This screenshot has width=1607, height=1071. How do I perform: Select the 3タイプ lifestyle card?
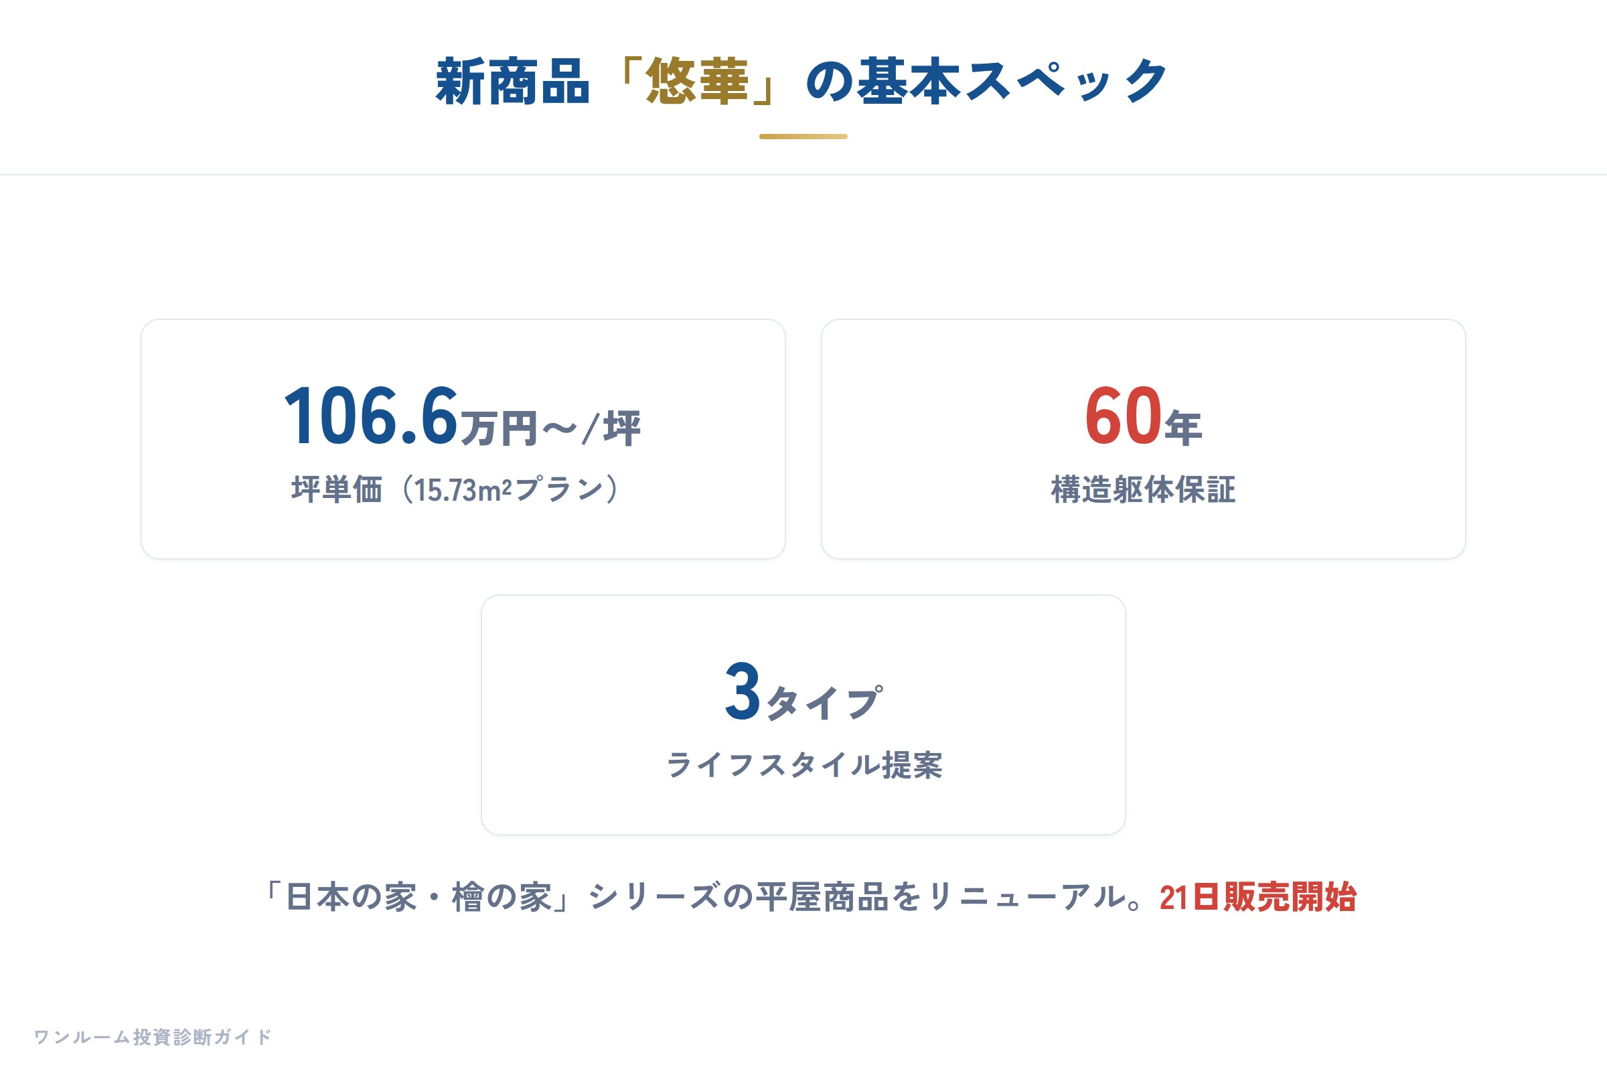pyautogui.click(x=803, y=715)
